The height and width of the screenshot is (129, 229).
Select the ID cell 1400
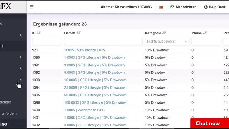tap(36, 110)
